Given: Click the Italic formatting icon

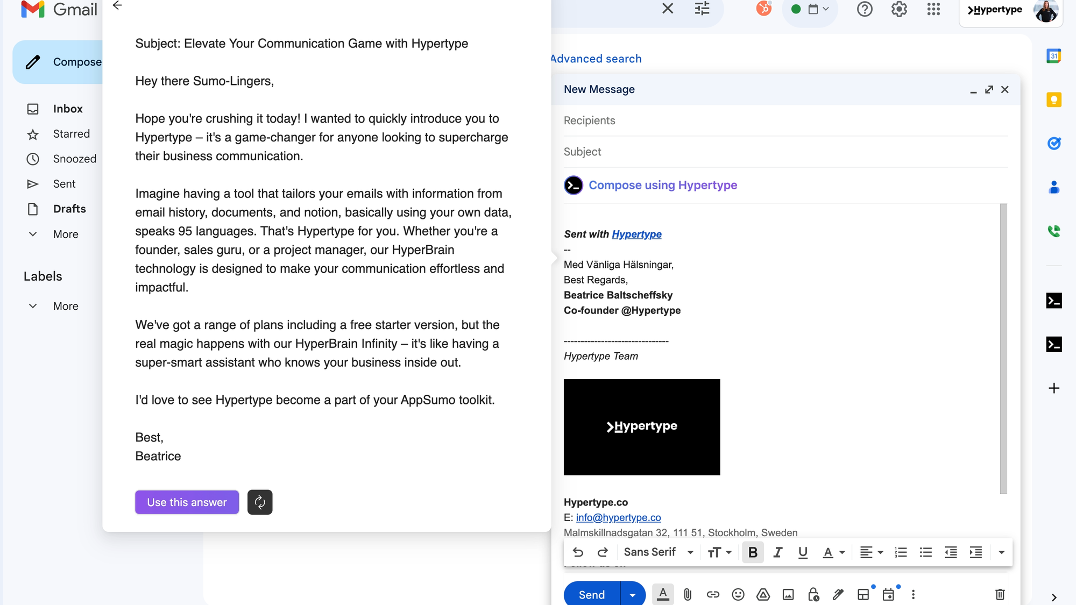Looking at the screenshot, I should pos(777,552).
